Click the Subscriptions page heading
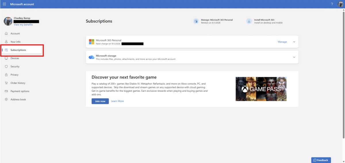Image resolution: width=345 pixels, height=163 pixels. tap(99, 21)
